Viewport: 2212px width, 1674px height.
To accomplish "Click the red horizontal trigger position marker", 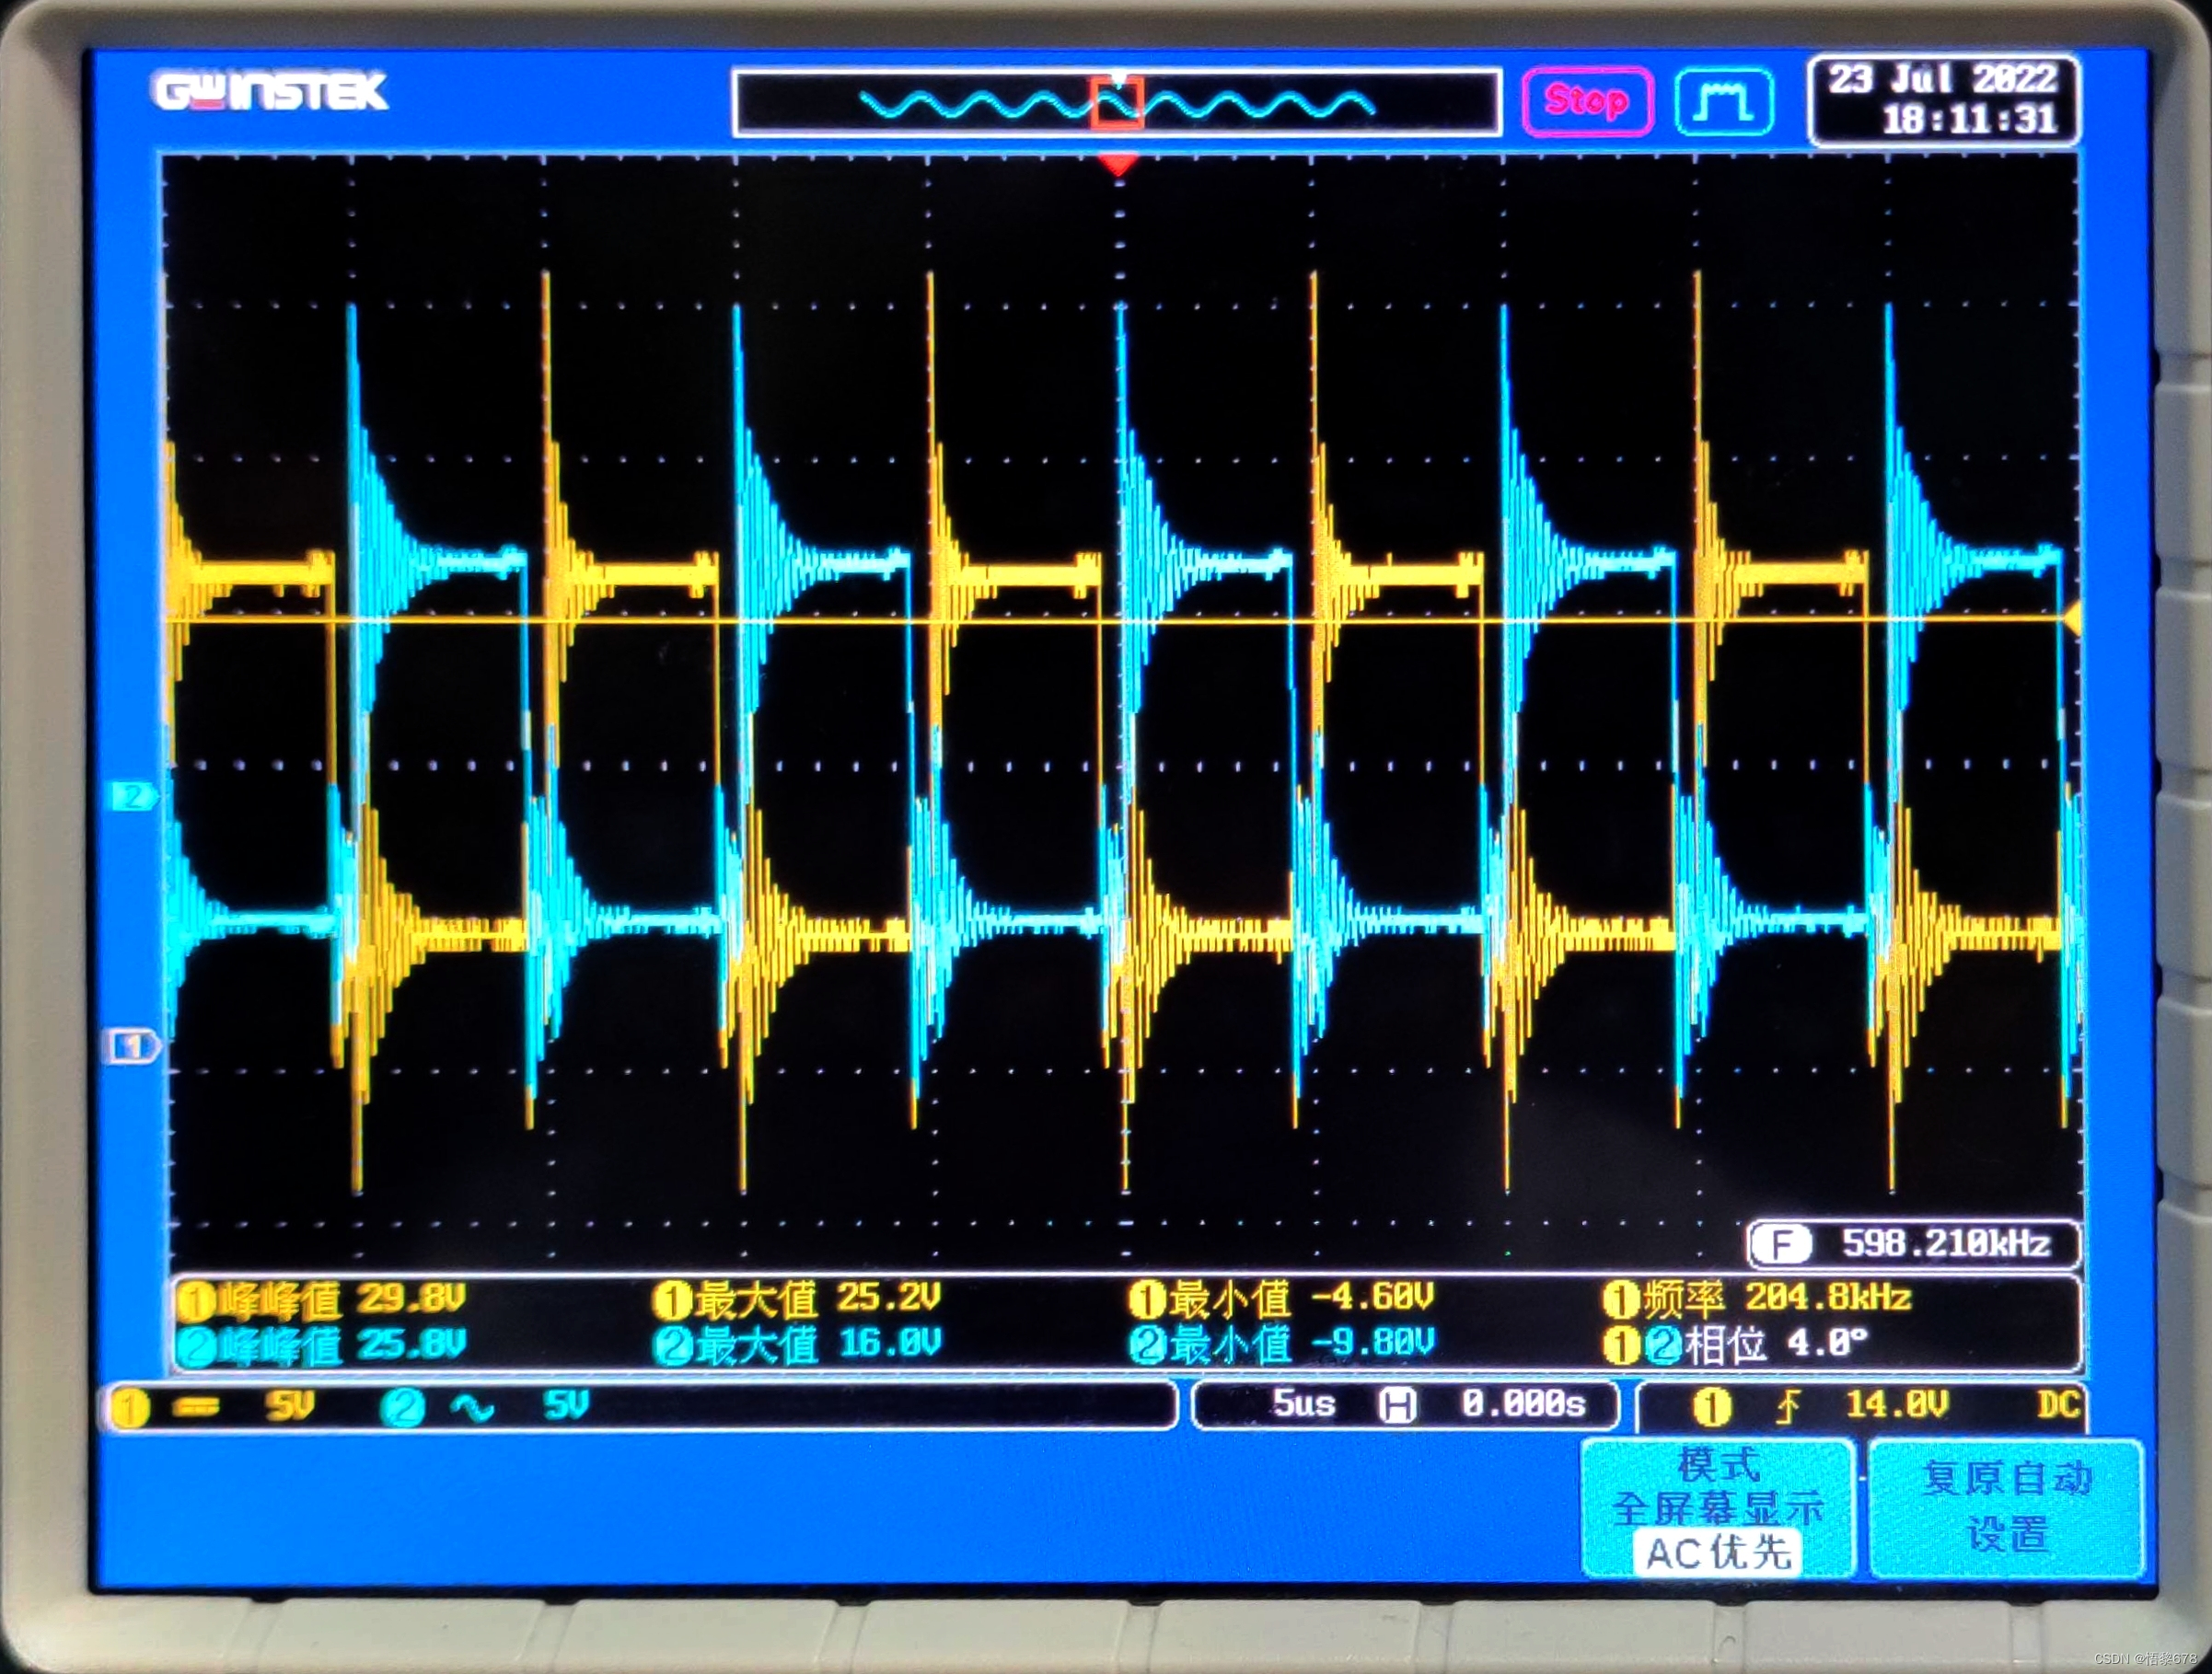I will pos(1118,164).
